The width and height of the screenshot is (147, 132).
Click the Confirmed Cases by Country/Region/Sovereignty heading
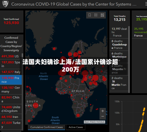pos(11,44)
